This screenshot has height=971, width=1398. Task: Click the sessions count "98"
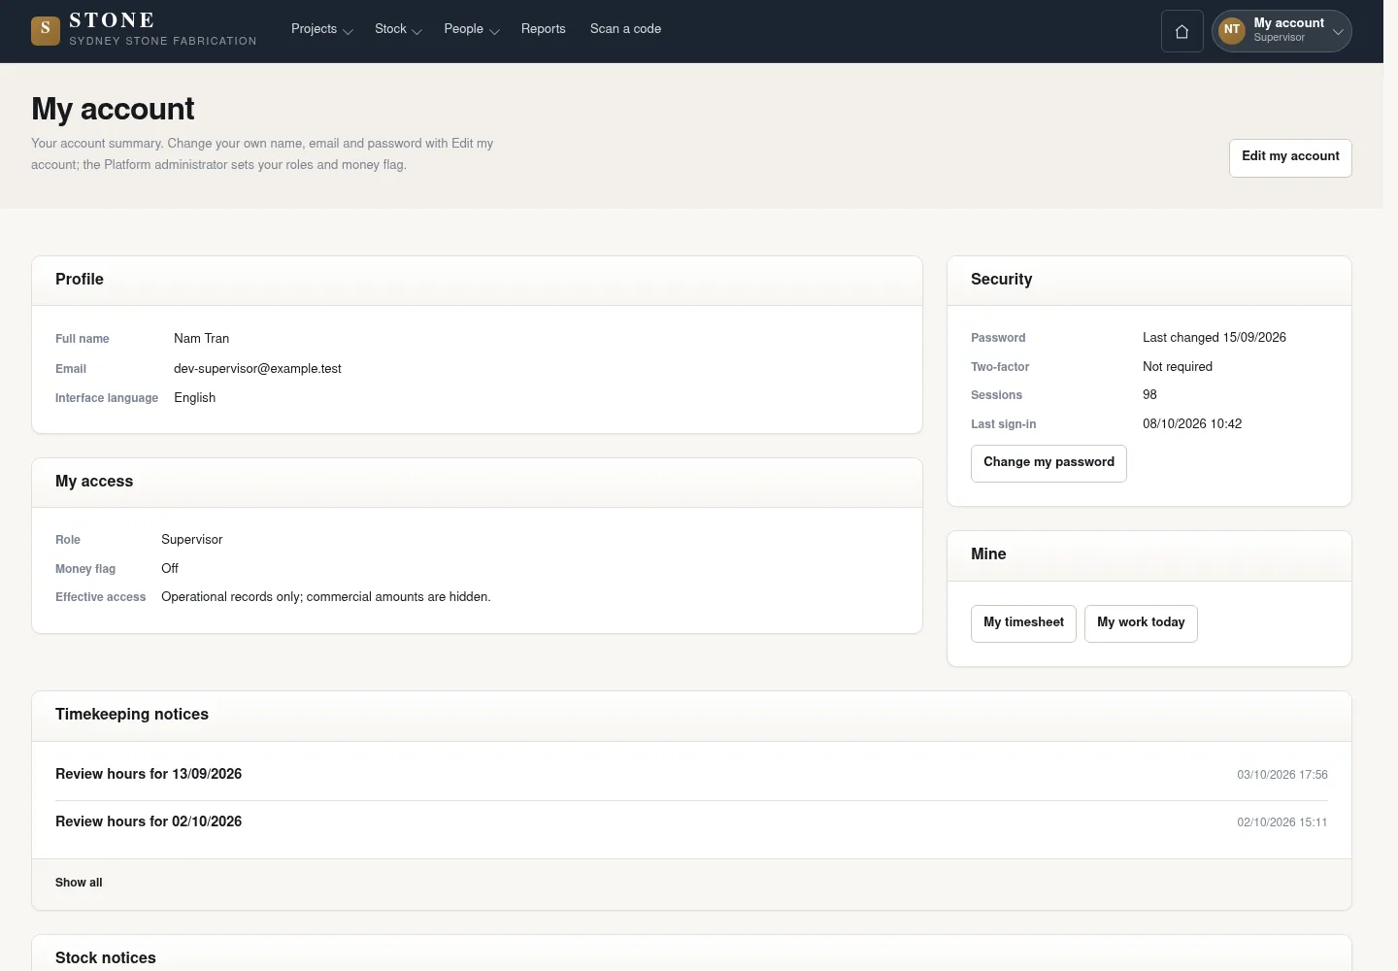[1149, 395]
